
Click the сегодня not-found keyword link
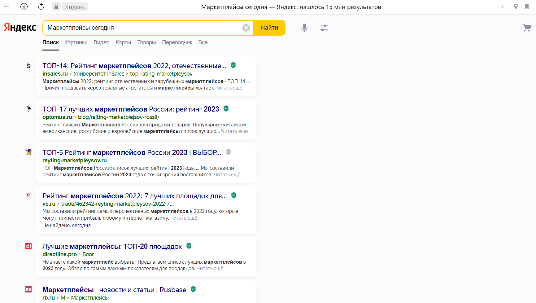81,226
